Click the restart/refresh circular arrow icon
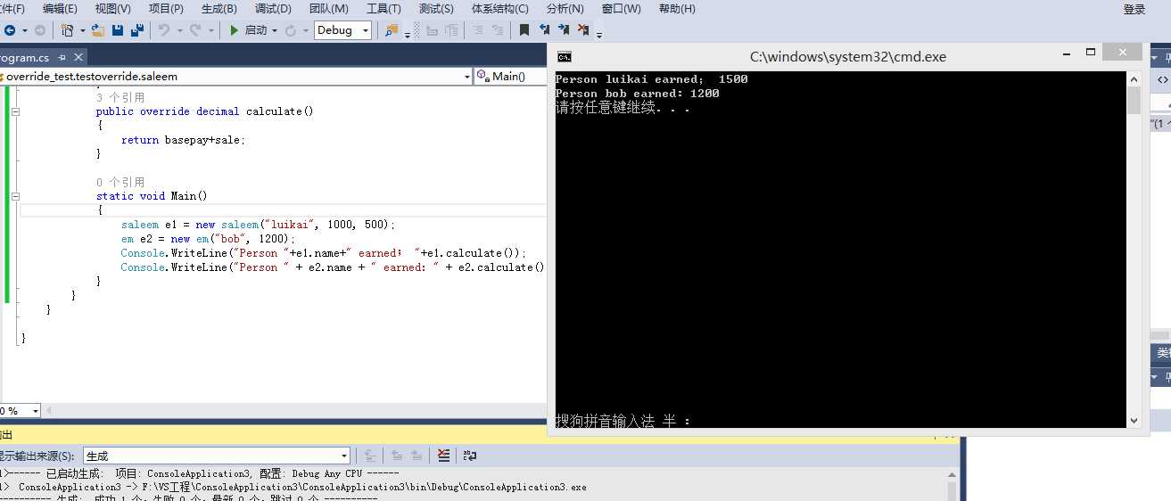The image size is (1171, 501). click(291, 30)
